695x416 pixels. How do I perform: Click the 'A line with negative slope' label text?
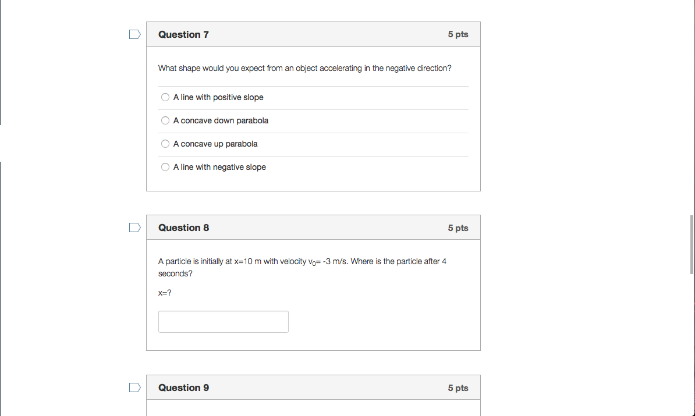click(219, 167)
